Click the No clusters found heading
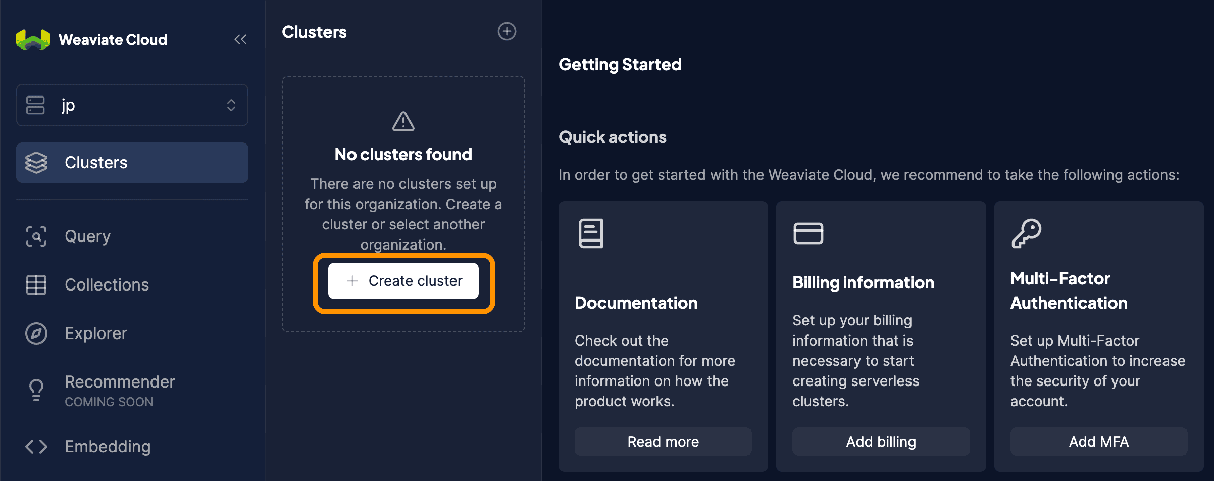The height and width of the screenshot is (481, 1214). click(x=403, y=154)
